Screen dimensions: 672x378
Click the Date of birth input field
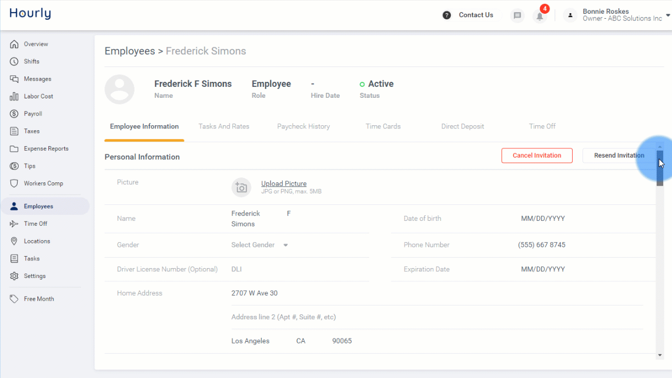[542, 219]
